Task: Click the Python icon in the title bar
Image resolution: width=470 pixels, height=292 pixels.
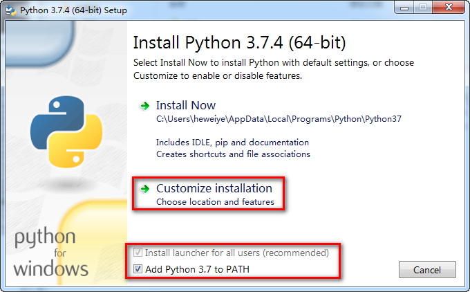Action: (x=10, y=10)
